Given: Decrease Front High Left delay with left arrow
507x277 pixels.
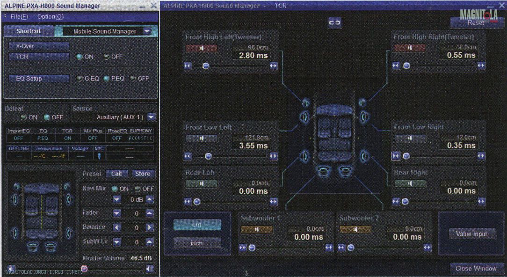Looking at the screenshot, I should (x=188, y=66).
